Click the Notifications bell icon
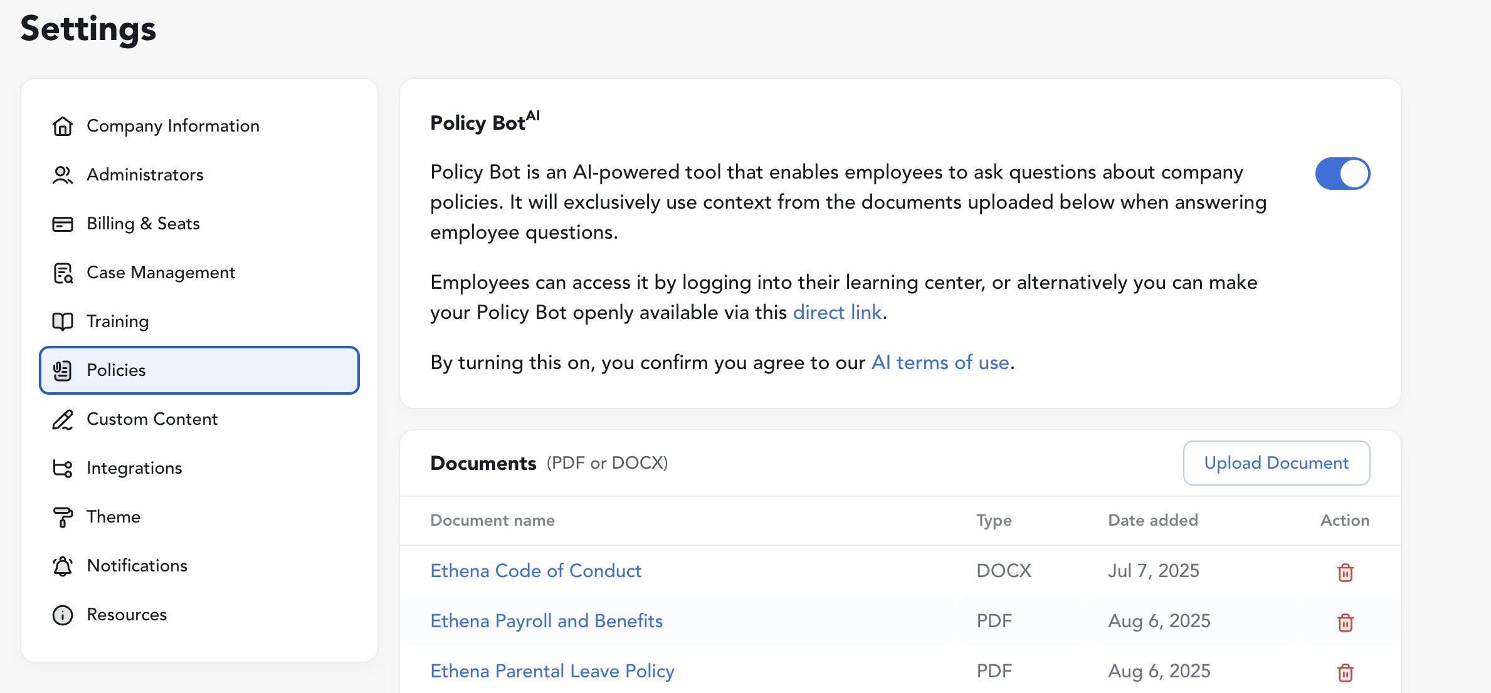Screen dimensions: 1491x693 (63, 566)
